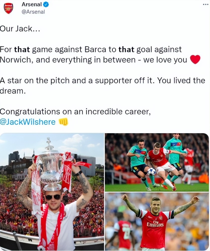210x251 pixels.
Task: Click the "Our Jack..." opening line
Action: (20, 29)
